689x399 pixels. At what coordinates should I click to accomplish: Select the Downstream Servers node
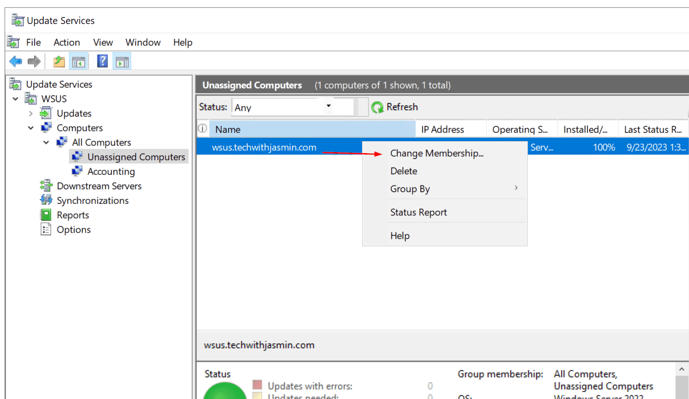(x=99, y=186)
